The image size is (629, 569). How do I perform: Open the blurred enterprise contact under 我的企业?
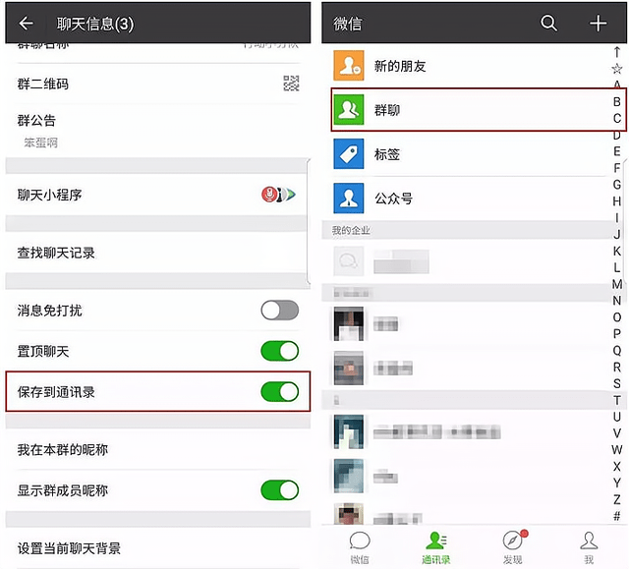coord(465,261)
